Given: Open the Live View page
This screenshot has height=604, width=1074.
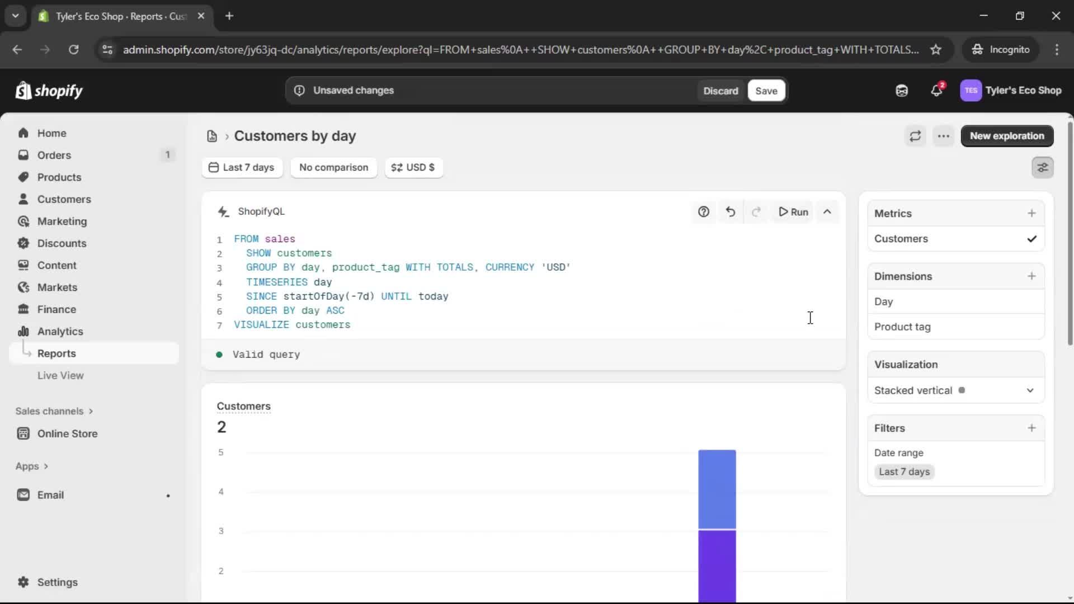Looking at the screenshot, I should point(61,375).
